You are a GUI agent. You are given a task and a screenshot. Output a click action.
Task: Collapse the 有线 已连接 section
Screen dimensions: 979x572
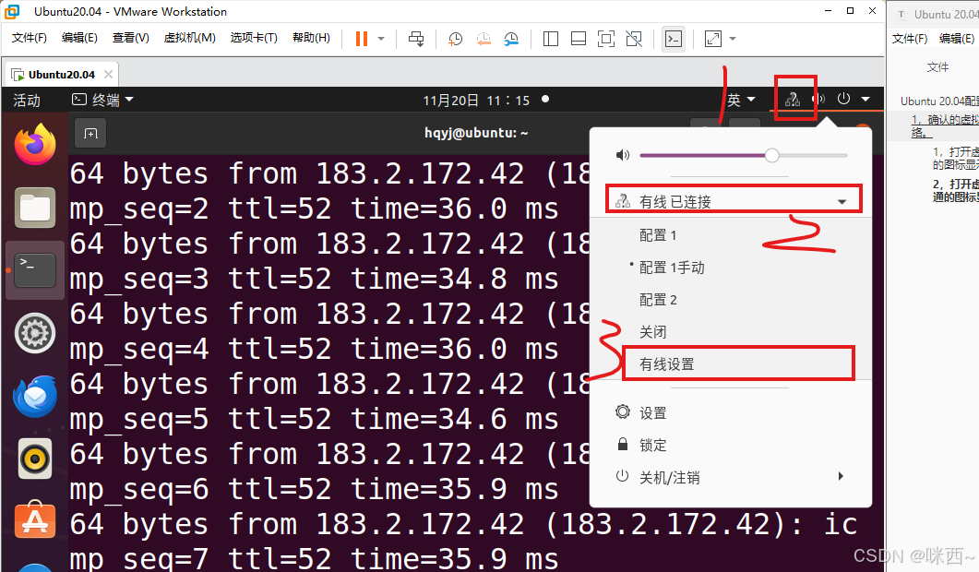[x=731, y=201]
